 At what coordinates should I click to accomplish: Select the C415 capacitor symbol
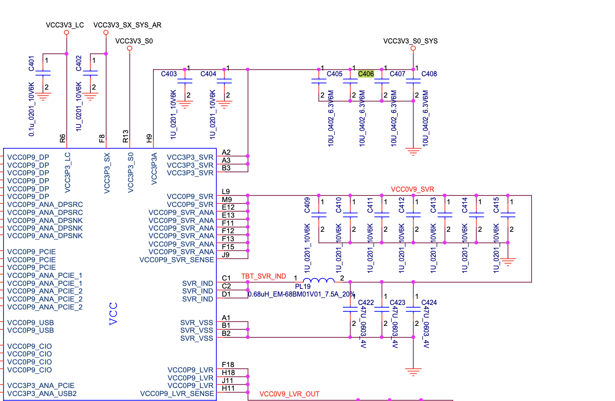508,215
